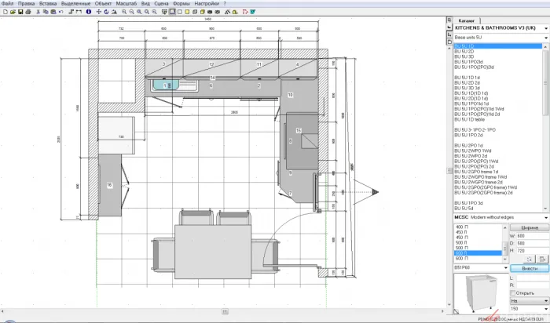
Task: Expand the KITCHENS & BATHROOMS catalog dropdown
Action: click(x=545, y=29)
